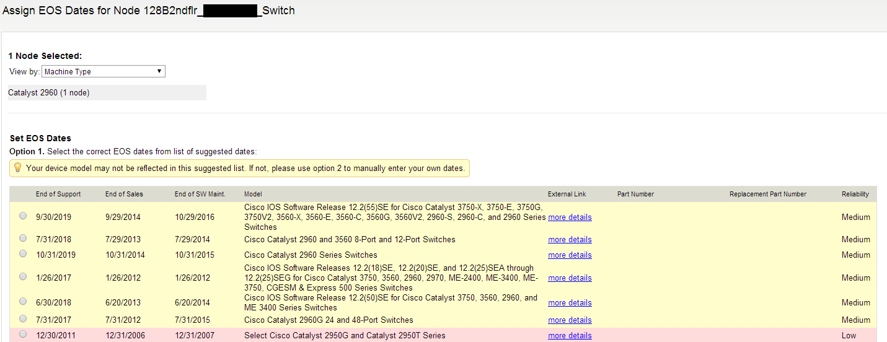887x342 pixels.
Task: Click the Replacement Part Number column header
Action: point(768,194)
